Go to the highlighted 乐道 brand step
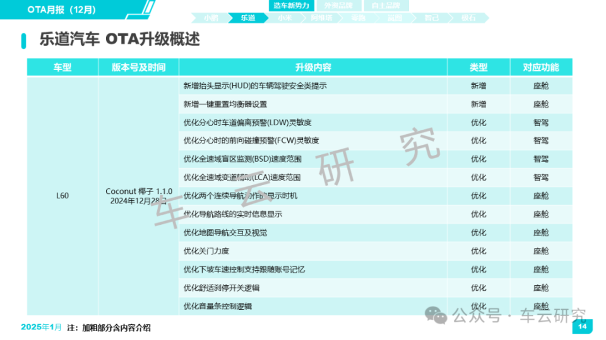This screenshot has width=606, height=340. tap(247, 18)
